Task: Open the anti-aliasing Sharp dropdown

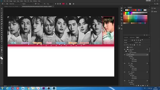Action: click(x=50, y=4)
